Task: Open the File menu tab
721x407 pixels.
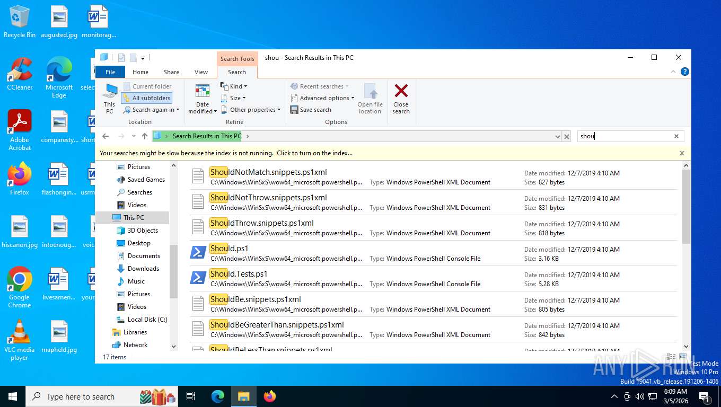Action: (x=110, y=72)
